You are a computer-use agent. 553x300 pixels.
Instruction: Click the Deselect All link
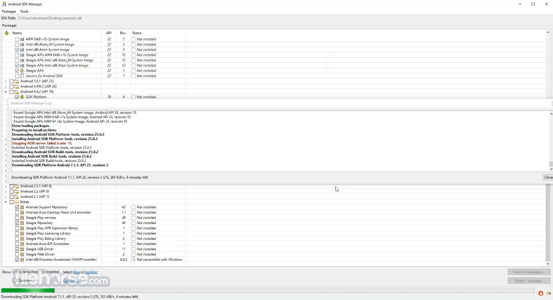point(72,281)
